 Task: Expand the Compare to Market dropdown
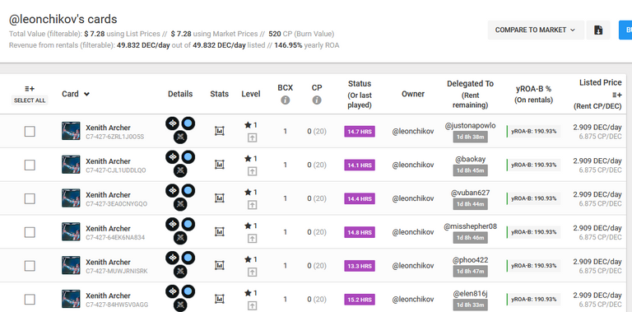(x=536, y=30)
